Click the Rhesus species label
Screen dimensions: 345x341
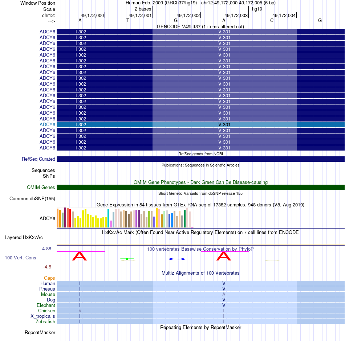tap(47, 289)
